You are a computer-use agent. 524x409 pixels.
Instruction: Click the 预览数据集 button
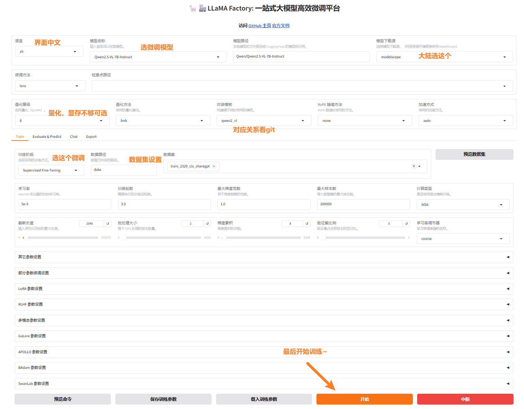[x=474, y=154]
